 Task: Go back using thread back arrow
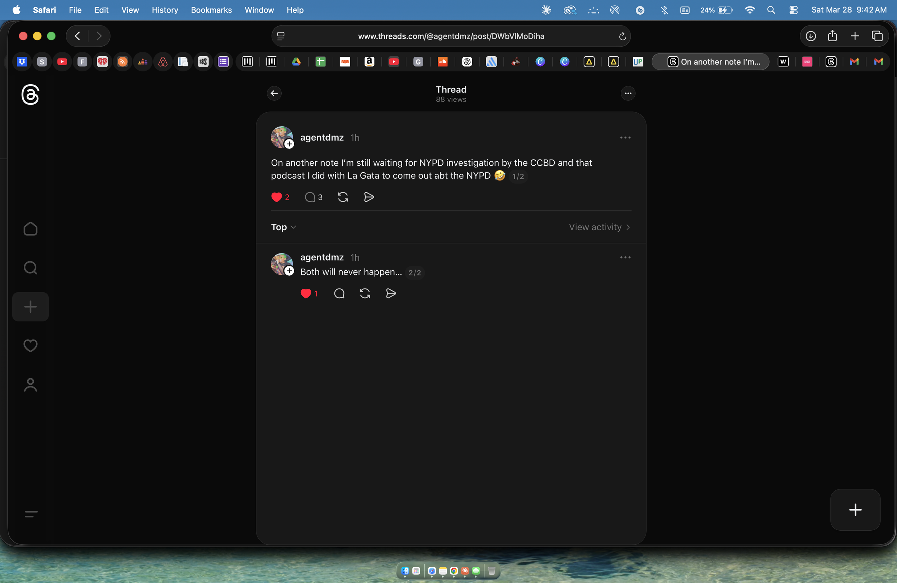tap(274, 93)
